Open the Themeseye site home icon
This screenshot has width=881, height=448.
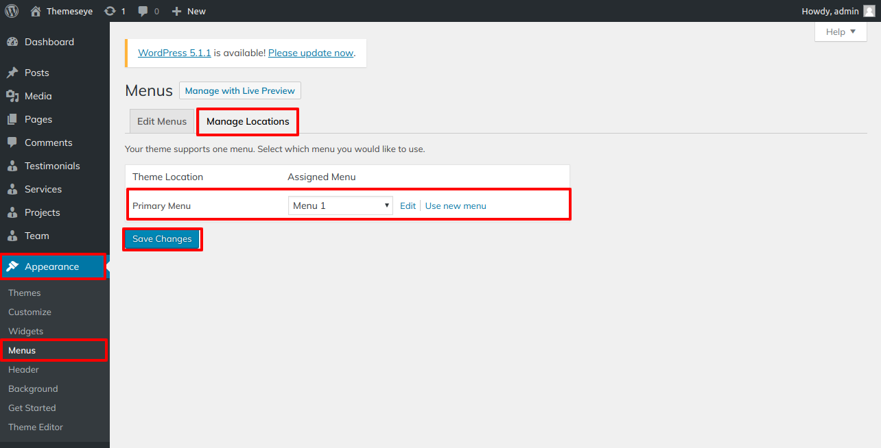point(36,11)
